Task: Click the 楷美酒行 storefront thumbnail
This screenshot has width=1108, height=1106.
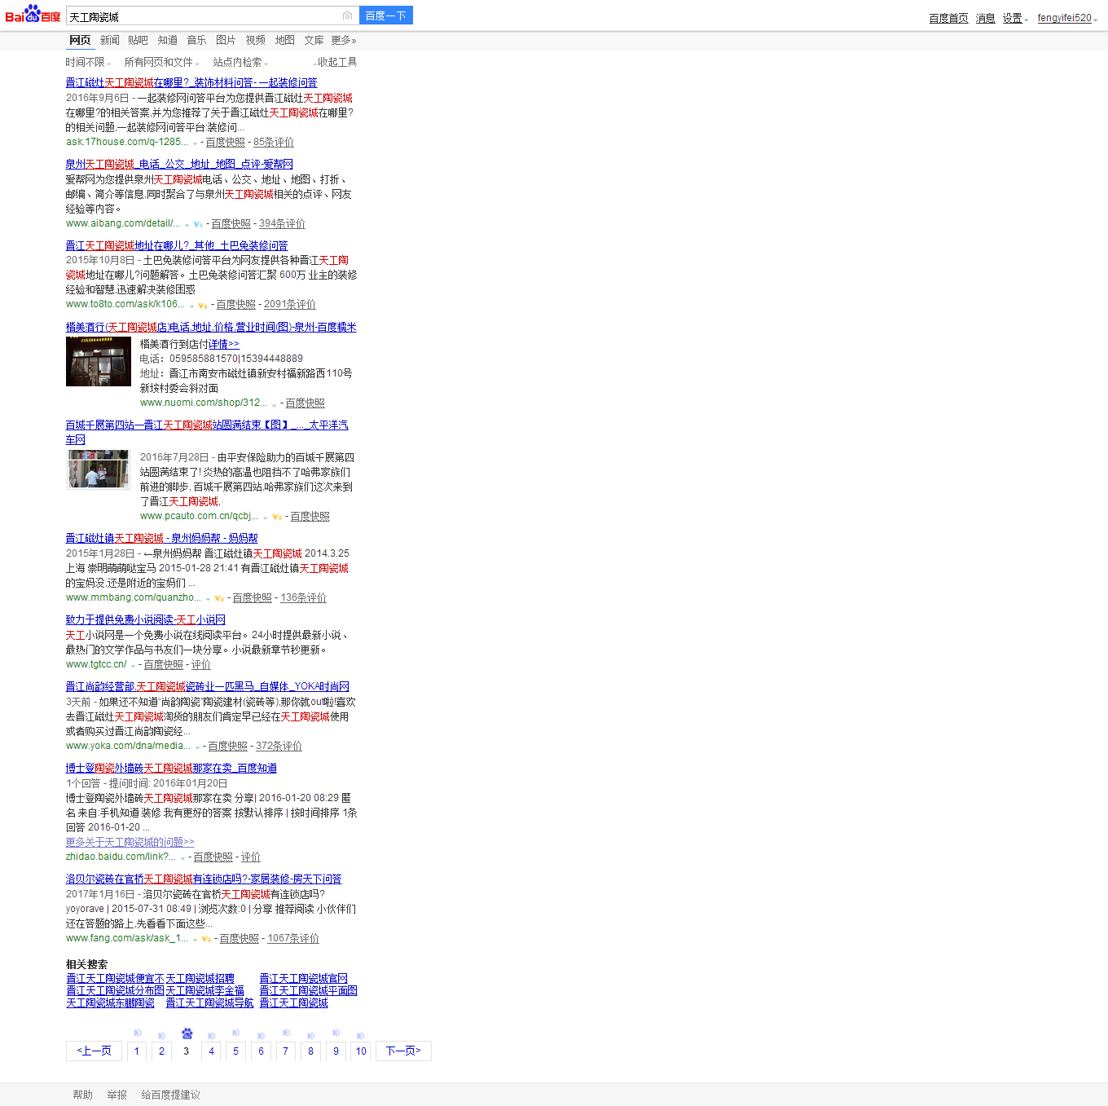Action: tap(99, 361)
